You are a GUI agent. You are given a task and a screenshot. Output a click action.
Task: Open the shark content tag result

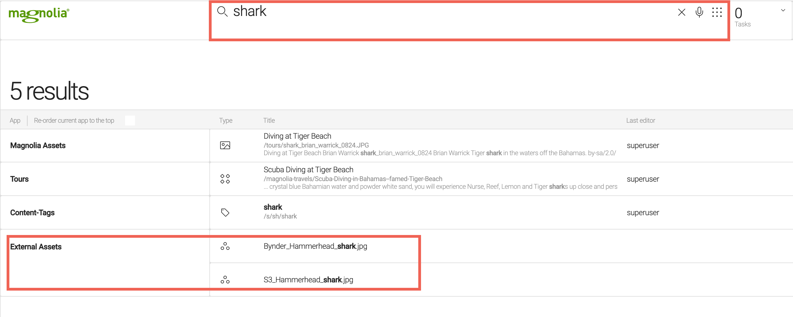[x=273, y=207]
